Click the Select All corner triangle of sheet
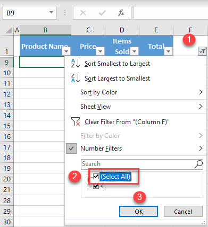The image size is (208, 227). coord(9,30)
